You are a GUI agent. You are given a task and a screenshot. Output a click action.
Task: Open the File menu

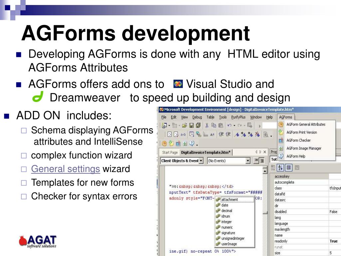click(164, 117)
